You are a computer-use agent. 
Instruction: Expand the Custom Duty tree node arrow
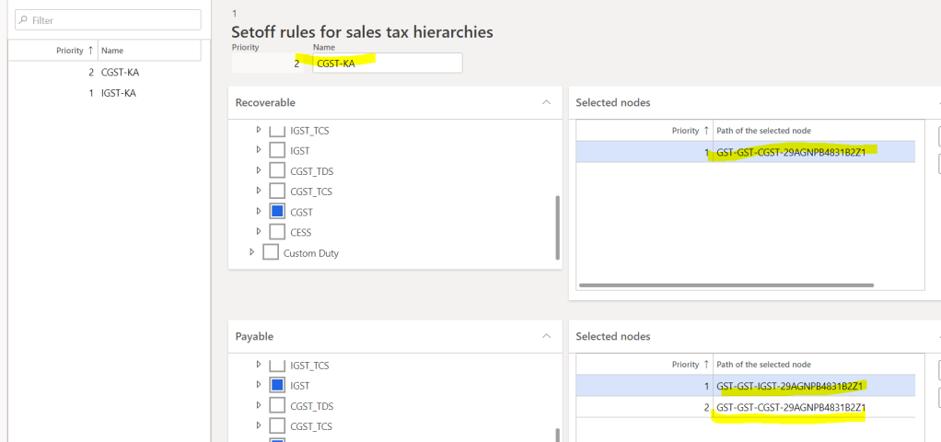pos(252,252)
